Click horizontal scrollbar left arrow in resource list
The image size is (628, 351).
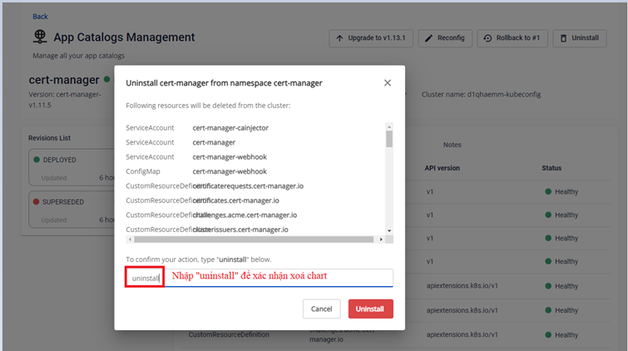(x=130, y=240)
